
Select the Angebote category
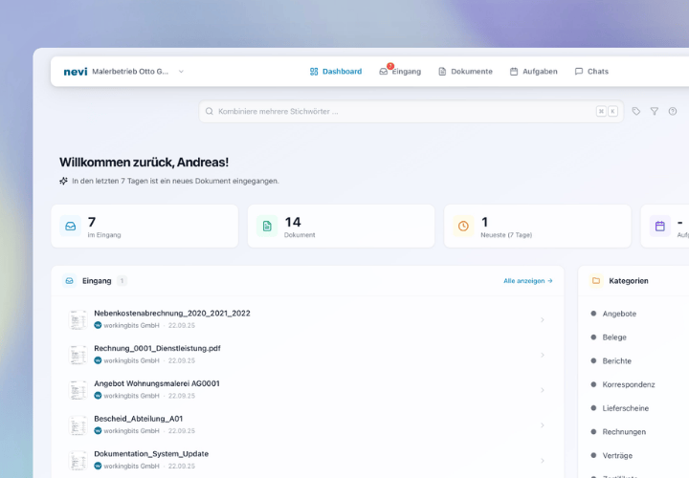pyautogui.click(x=619, y=314)
